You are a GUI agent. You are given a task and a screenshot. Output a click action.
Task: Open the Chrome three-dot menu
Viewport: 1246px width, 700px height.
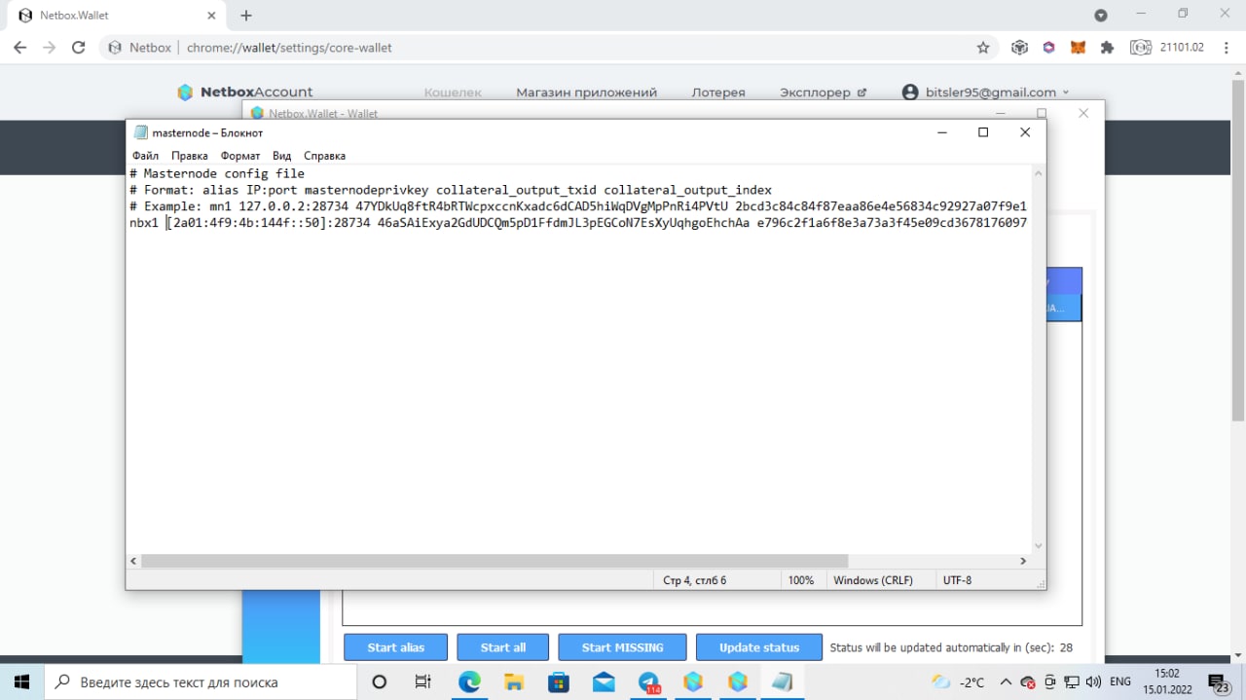click(1228, 47)
